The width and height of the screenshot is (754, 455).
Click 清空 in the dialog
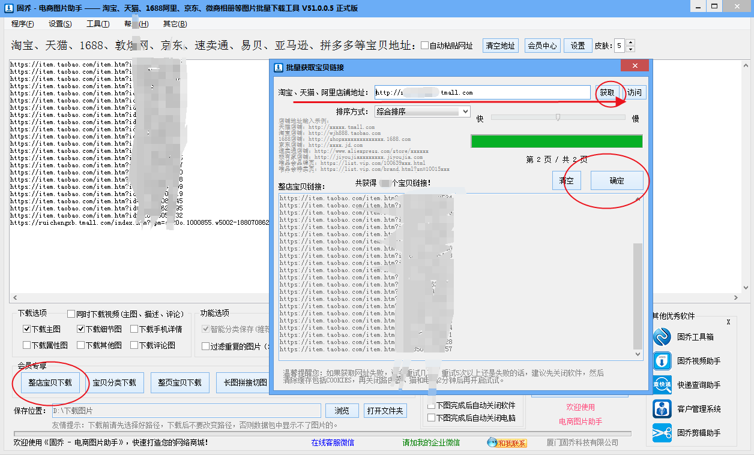[x=567, y=180]
